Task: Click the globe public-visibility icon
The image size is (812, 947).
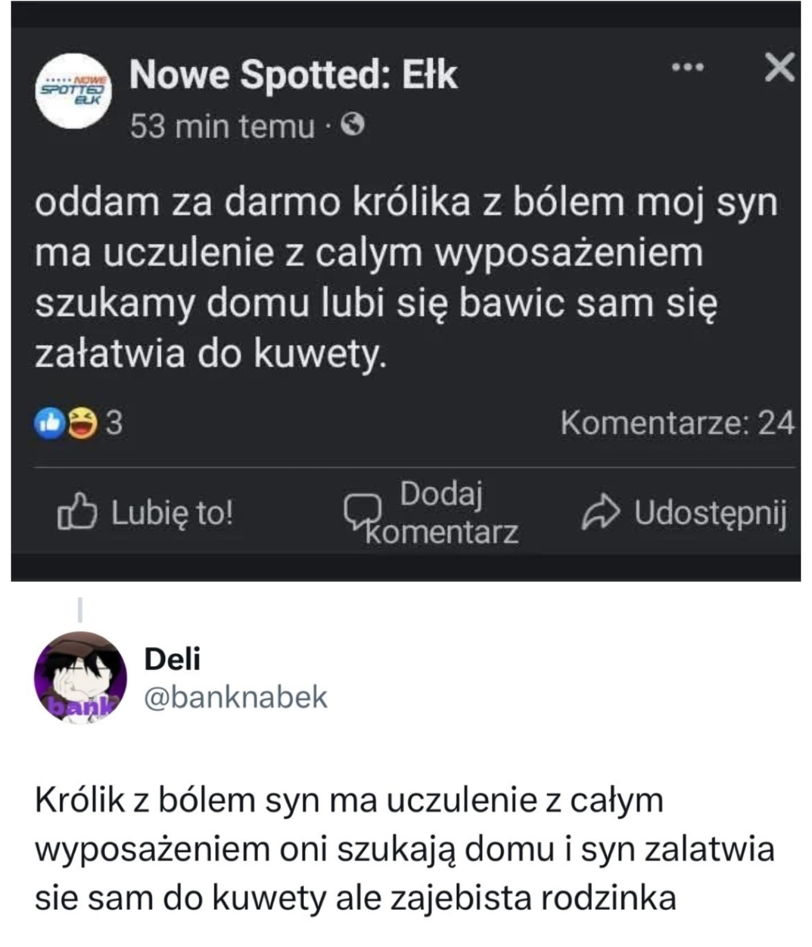Action: coord(354,125)
